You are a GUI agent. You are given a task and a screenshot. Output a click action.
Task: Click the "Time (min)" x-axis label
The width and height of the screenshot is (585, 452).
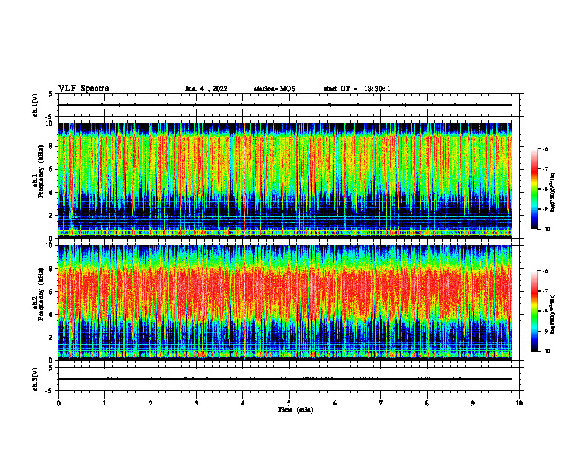click(x=295, y=410)
